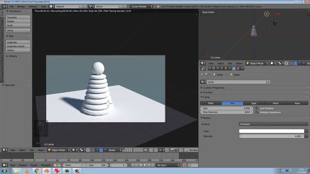The width and height of the screenshot is (310, 174).
Task: Click the Render button icon in viewport header
Action: pos(186,150)
